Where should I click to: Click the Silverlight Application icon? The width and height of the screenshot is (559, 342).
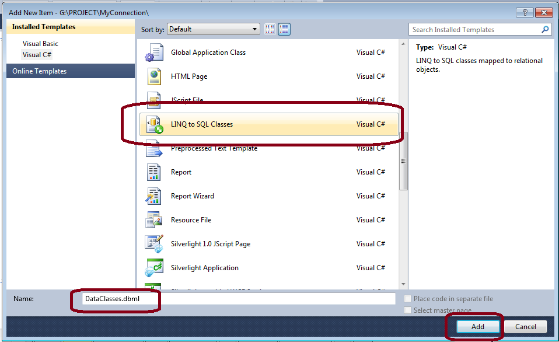click(154, 268)
